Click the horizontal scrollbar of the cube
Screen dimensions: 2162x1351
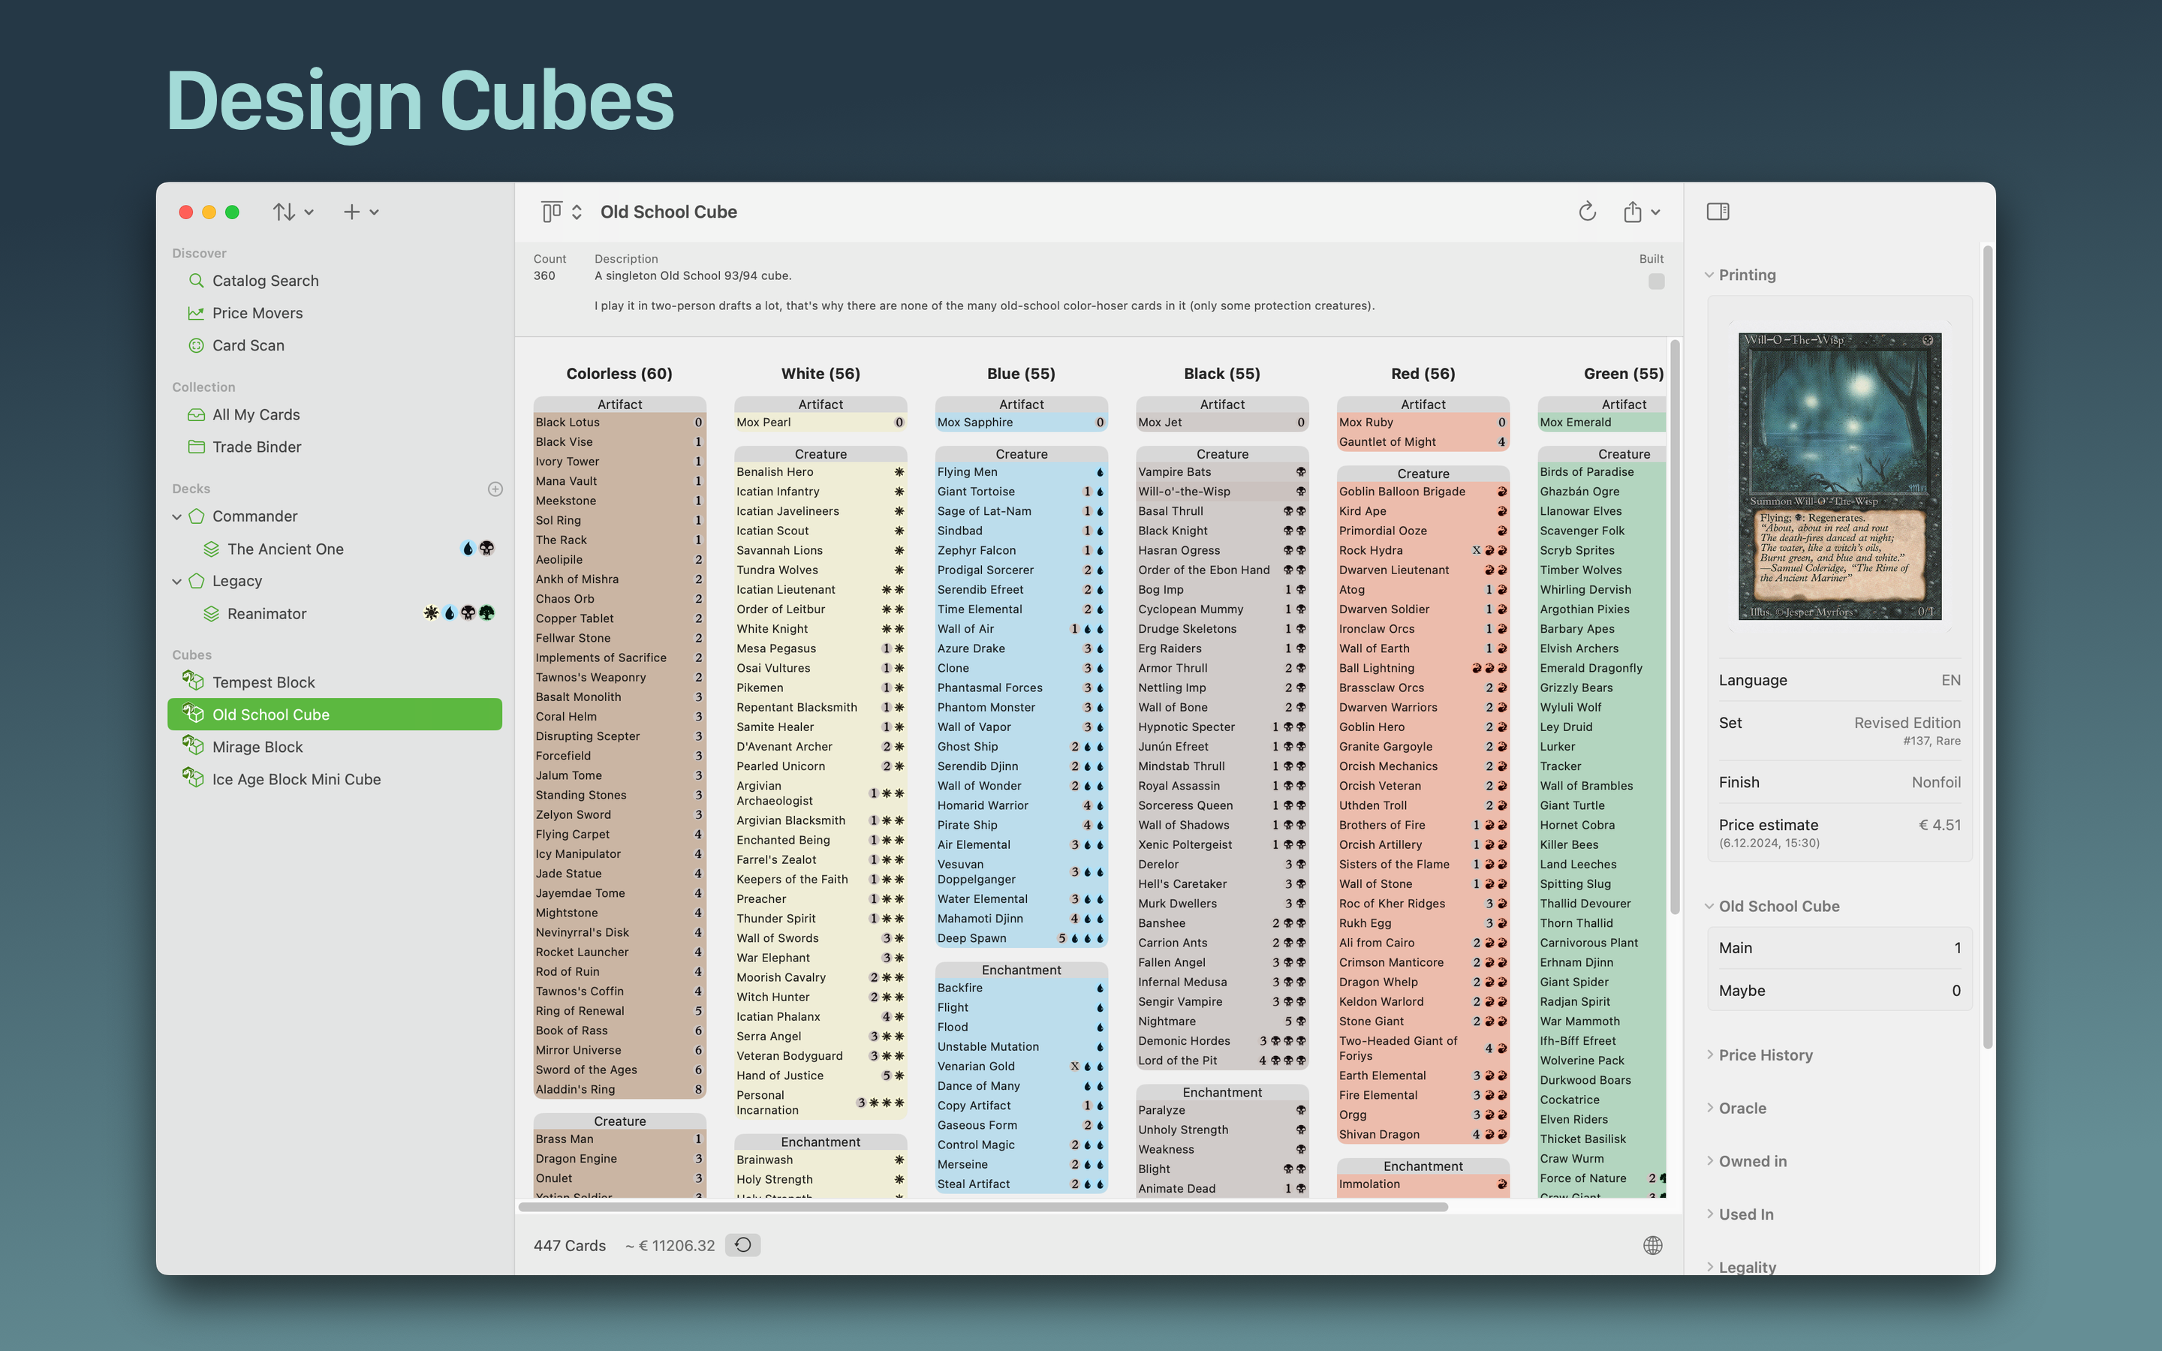(983, 1207)
